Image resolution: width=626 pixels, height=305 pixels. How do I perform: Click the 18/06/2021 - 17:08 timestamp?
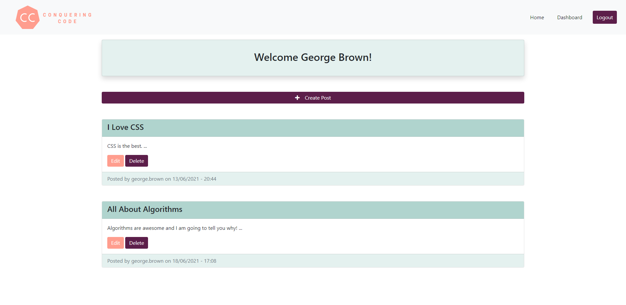(x=194, y=261)
